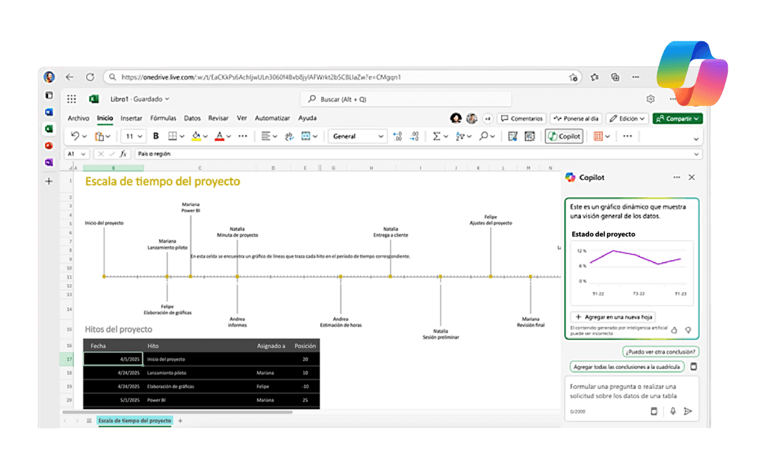Open the Edición mode dropdown
Image resolution: width=763 pixels, height=473 pixels.
point(627,118)
